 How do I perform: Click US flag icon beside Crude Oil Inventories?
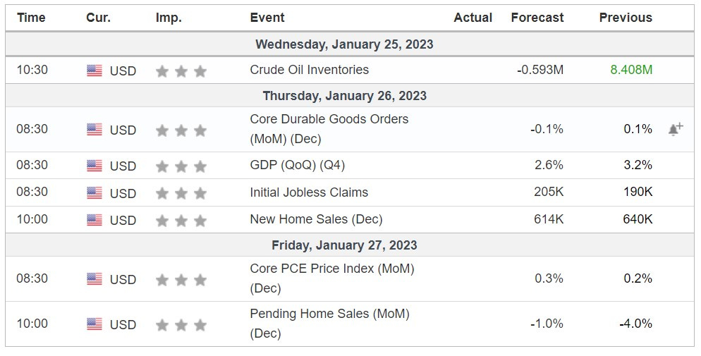[x=95, y=70]
